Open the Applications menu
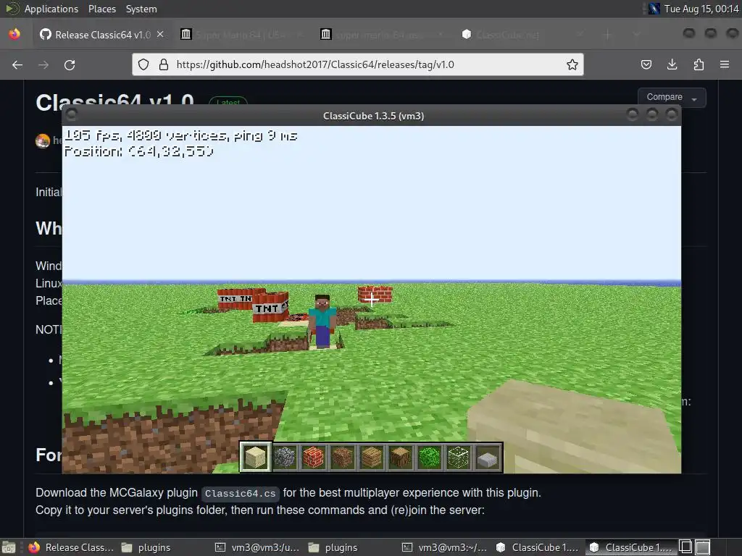This screenshot has height=556, width=742. point(51,9)
